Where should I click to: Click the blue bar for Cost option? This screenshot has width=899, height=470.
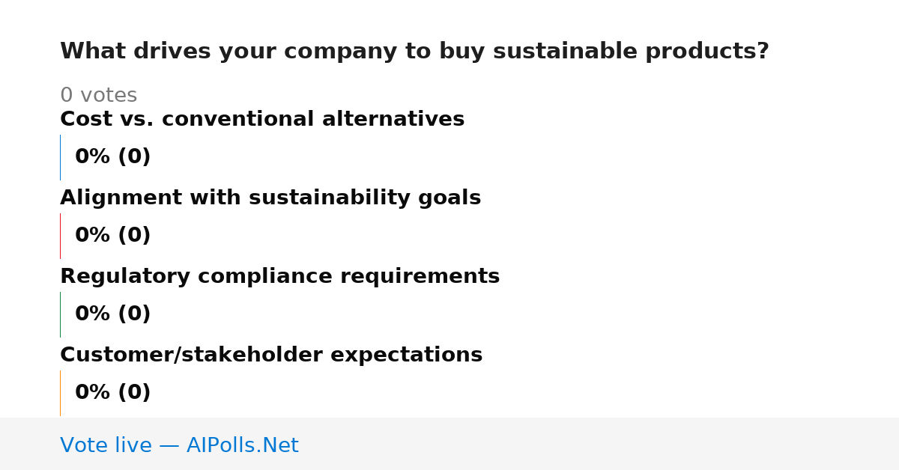click(60, 157)
